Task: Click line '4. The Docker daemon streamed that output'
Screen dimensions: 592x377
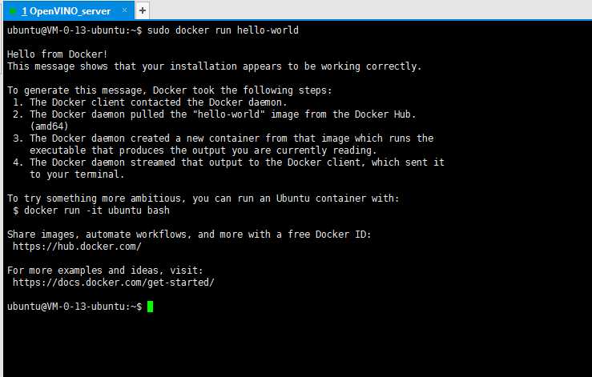Action: coord(228,162)
